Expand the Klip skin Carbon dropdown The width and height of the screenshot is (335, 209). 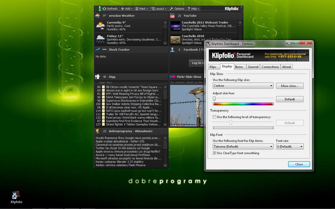tap(243, 86)
